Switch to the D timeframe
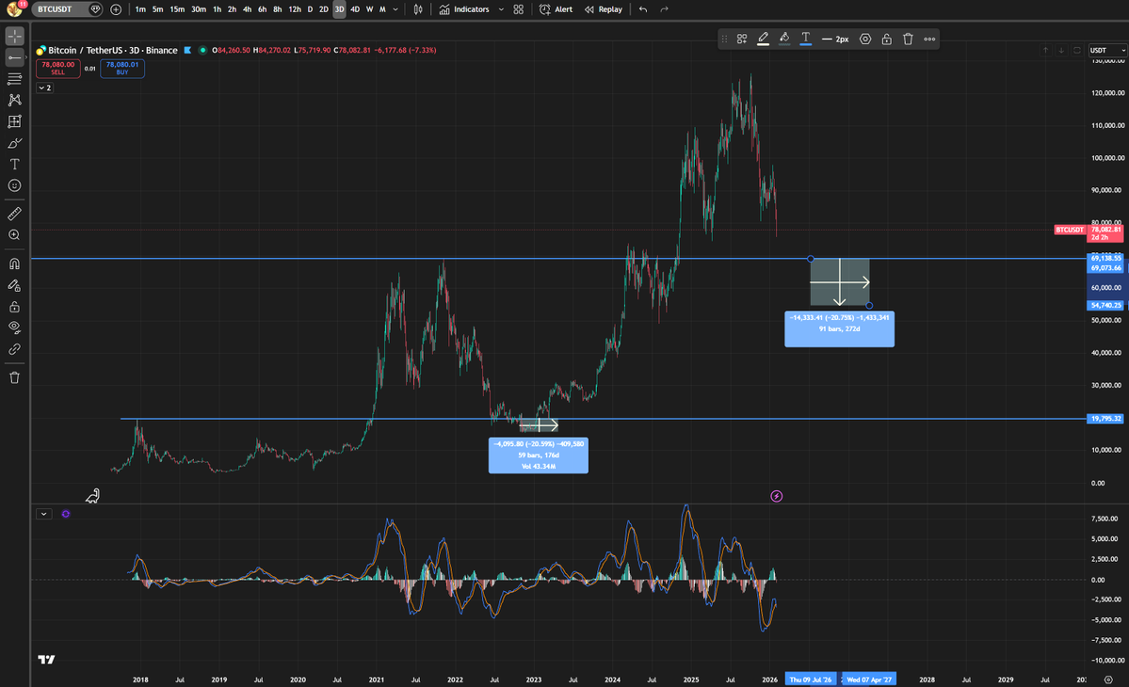This screenshot has height=687, width=1129. (311, 9)
